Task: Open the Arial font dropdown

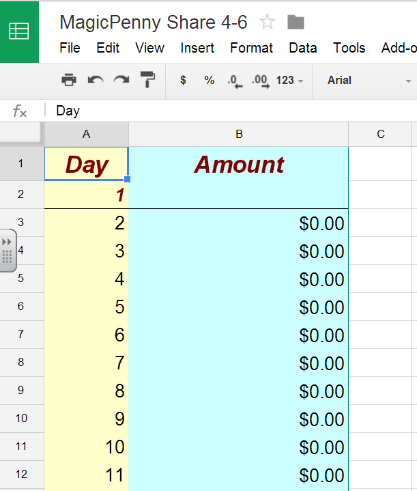Action: (369, 81)
